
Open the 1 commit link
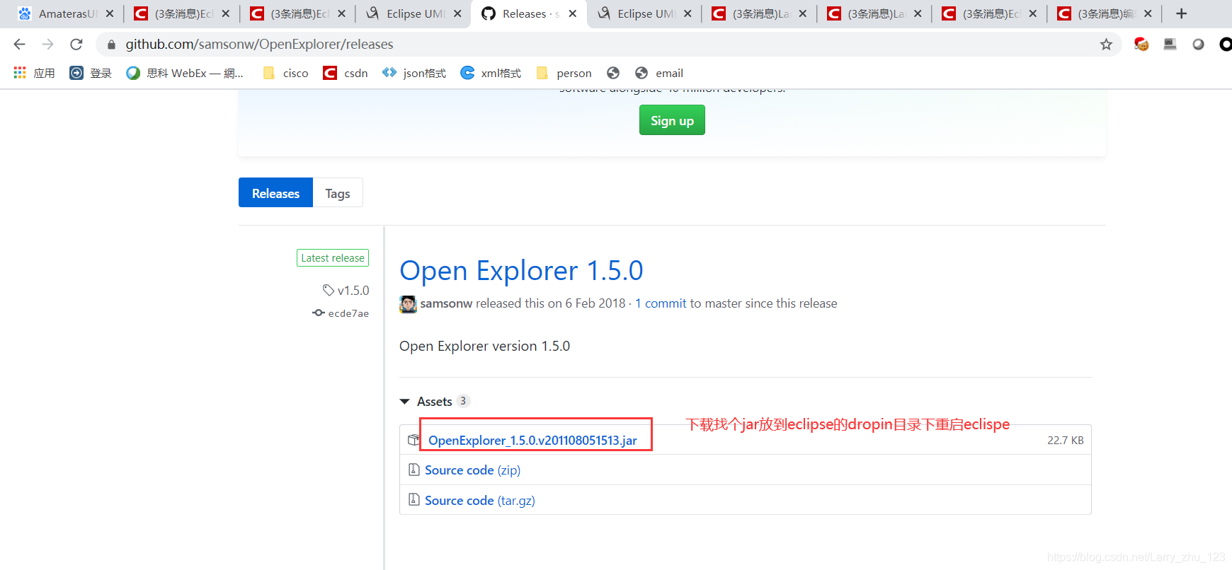(661, 303)
